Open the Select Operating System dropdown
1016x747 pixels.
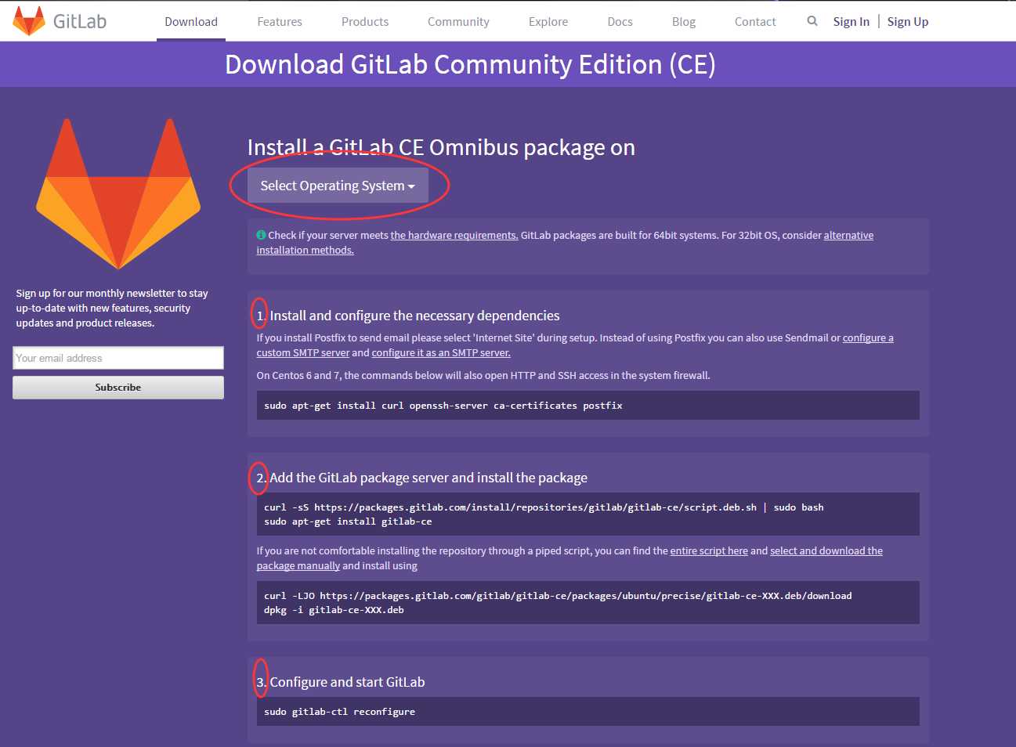click(x=338, y=186)
